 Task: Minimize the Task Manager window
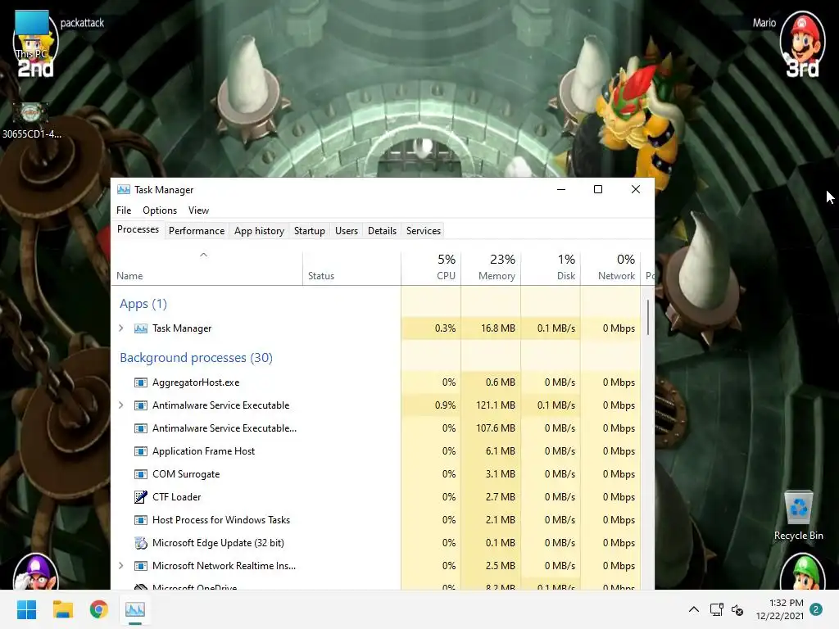click(560, 189)
